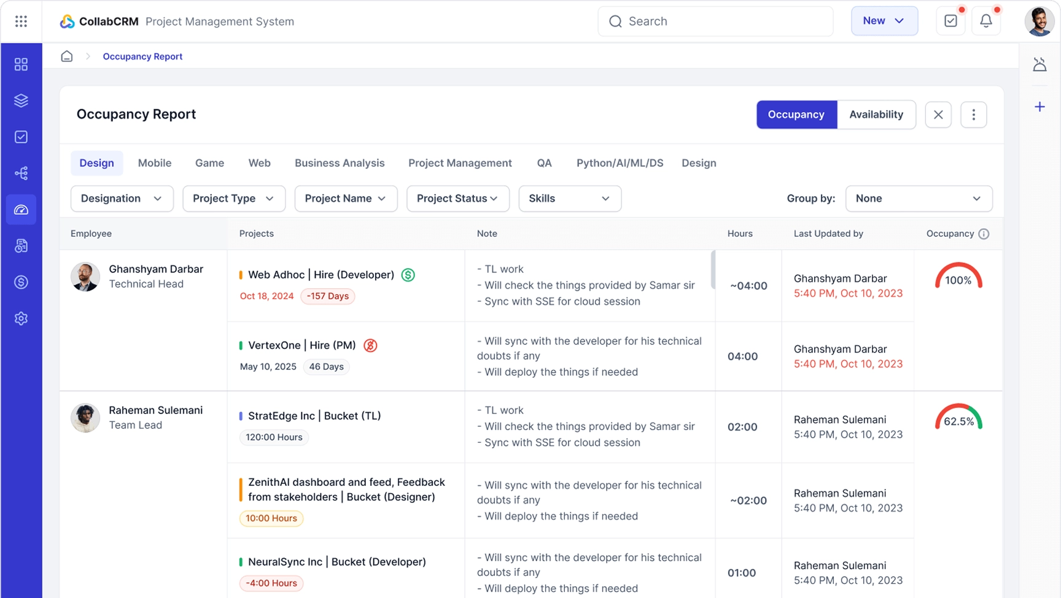Open the user profile avatar in header
Viewport: 1061px width, 598px height.
click(1039, 21)
